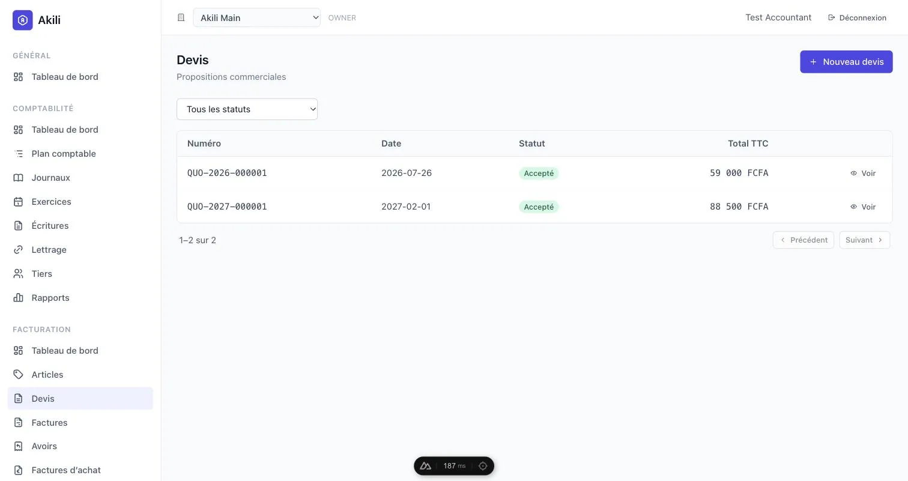Open Articles tag icon

click(19, 375)
